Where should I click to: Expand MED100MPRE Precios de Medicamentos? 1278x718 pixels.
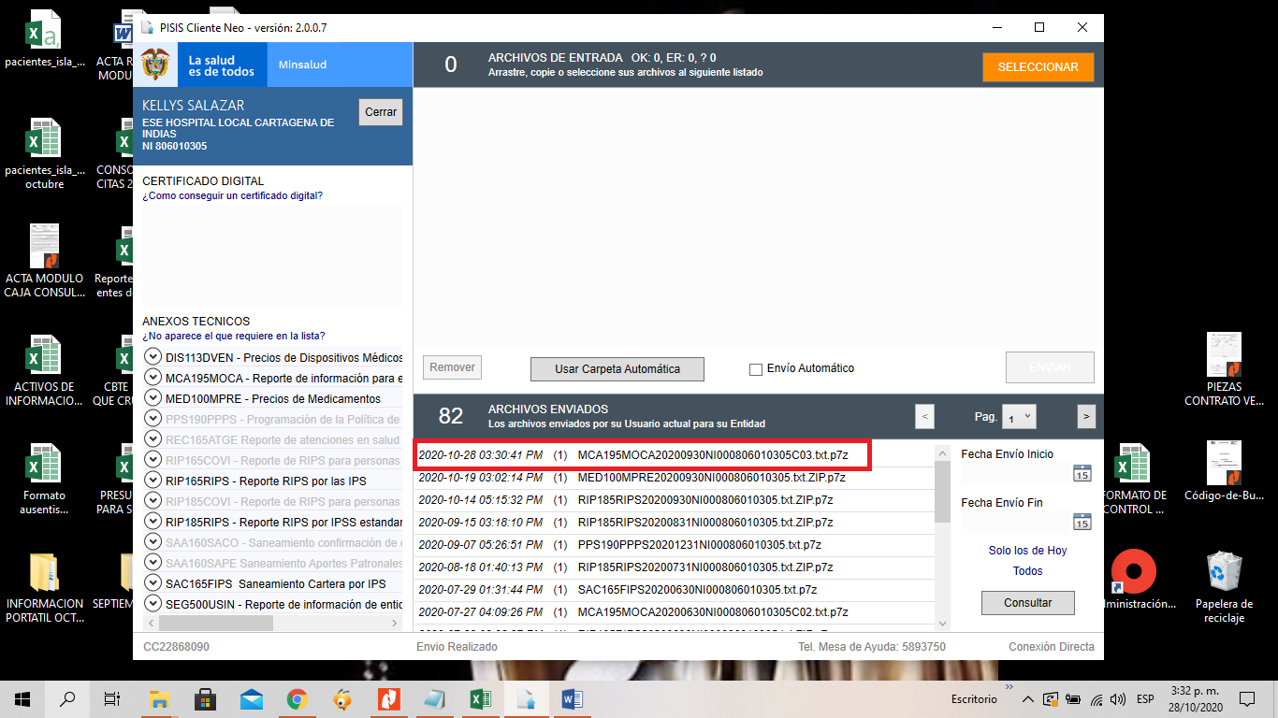tap(153, 398)
